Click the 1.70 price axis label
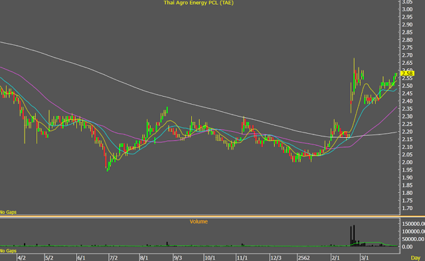The image size is (425, 261). [x=407, y=208]
